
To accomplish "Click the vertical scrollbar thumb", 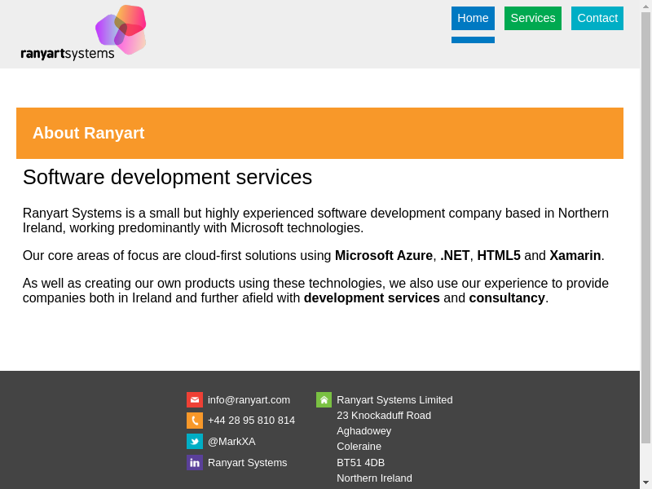I will point(645,228).
